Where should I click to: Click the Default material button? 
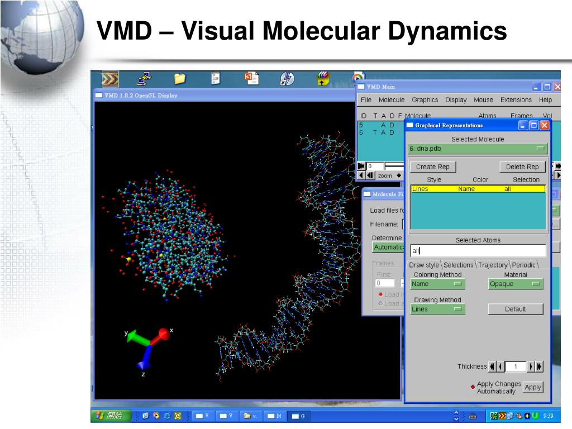click(516, 309)
